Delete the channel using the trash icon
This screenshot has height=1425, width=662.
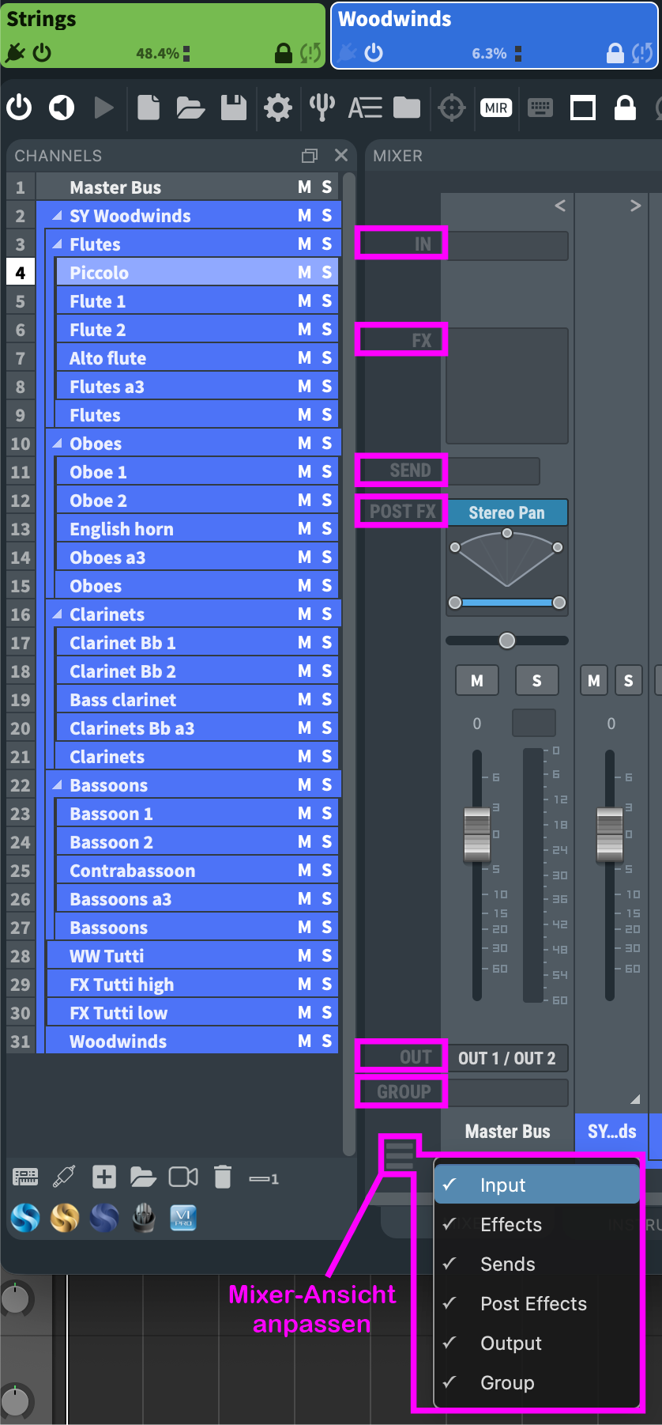(223, 1177)
